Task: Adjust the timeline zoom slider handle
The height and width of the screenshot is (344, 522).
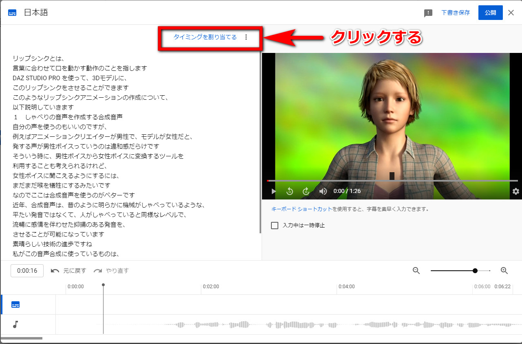Action: point(475,271)
